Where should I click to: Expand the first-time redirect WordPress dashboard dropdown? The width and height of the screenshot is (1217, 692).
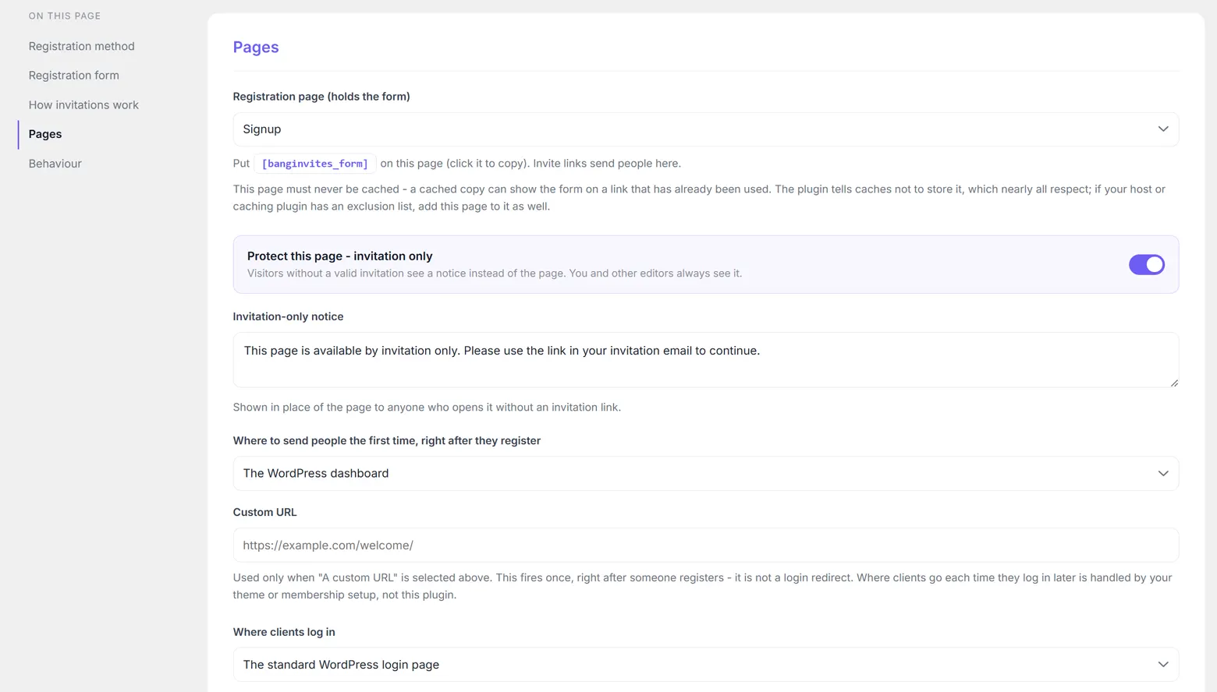pos(705,474)
